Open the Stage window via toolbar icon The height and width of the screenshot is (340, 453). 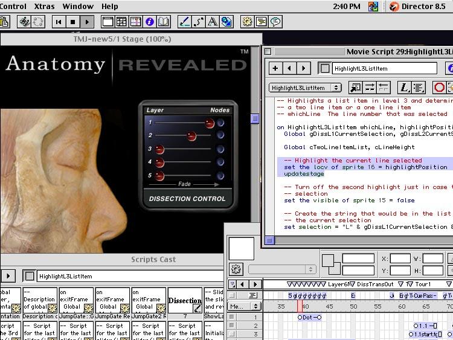108,22
